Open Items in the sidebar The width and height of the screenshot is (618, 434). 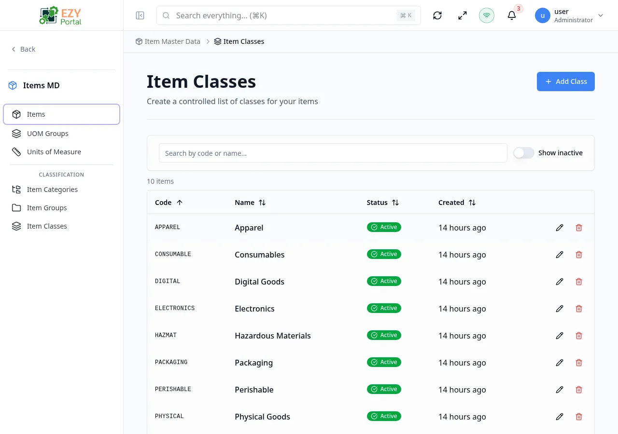click(x=61, y=114)
